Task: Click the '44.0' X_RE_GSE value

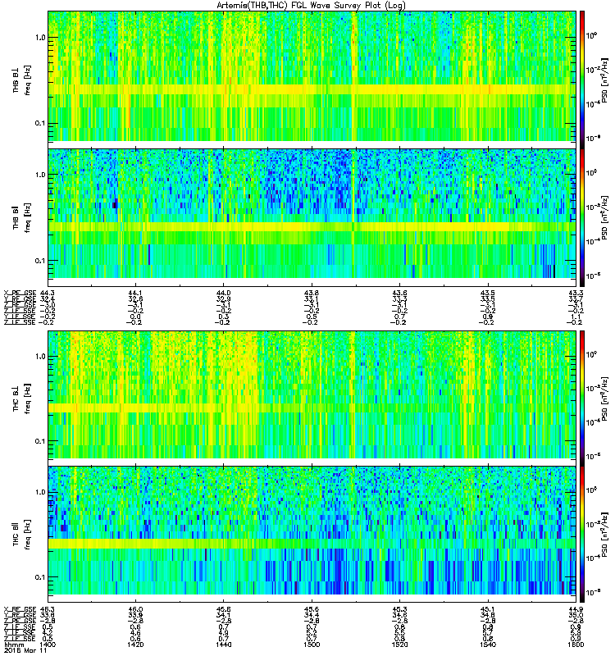Action: pyautogui.click(x=223, y=293)
